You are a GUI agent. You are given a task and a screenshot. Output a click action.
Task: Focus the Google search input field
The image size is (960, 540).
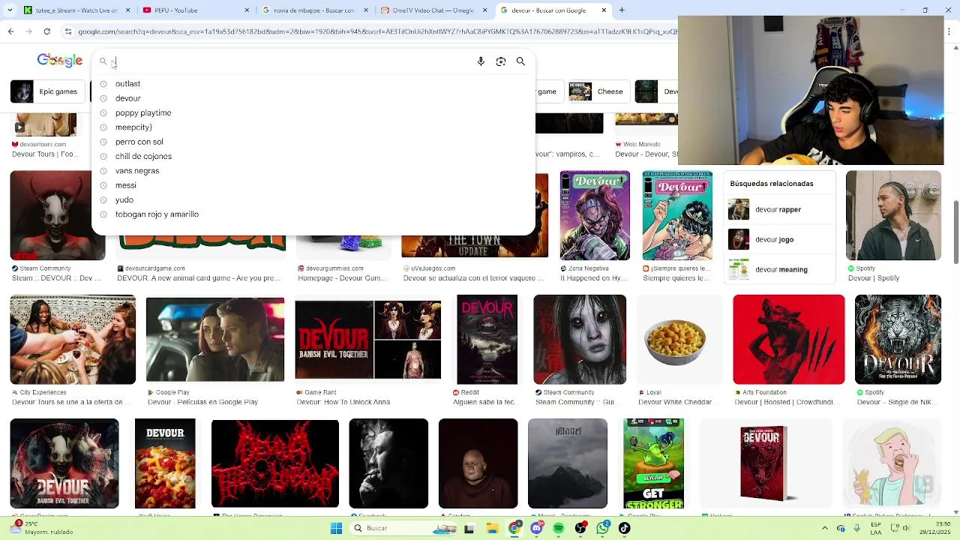coord(292,61)
